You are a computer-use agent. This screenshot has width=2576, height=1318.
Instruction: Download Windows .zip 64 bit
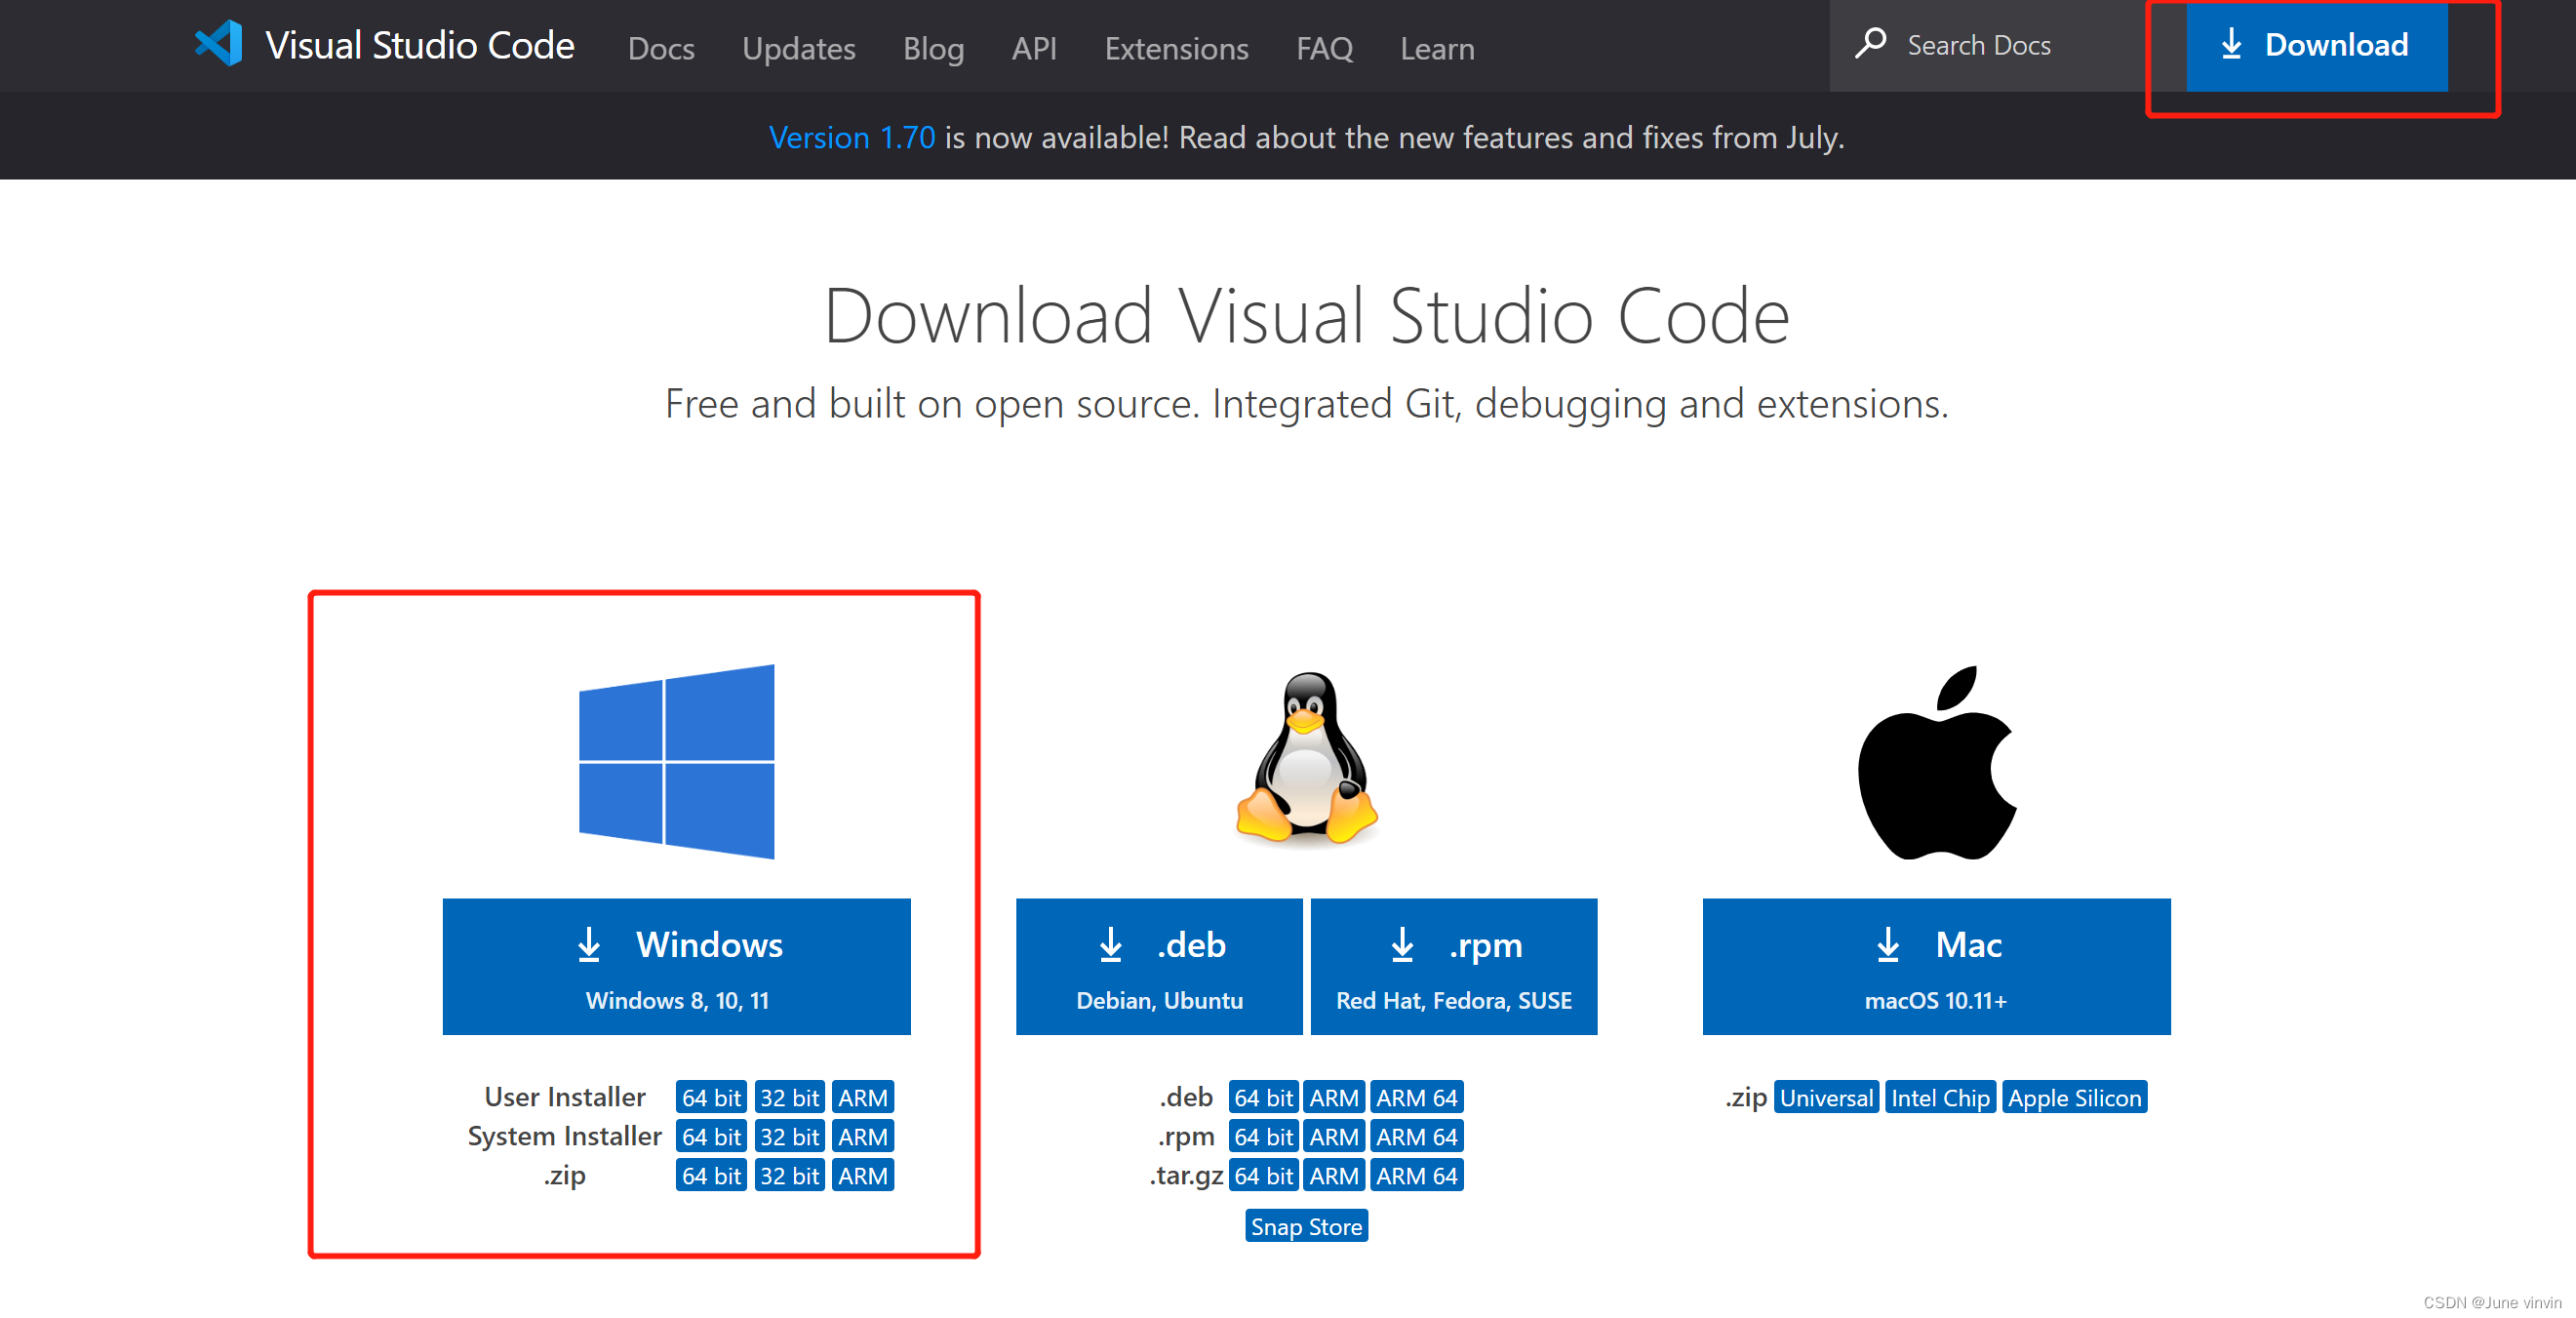click(x=711, y=1175)
